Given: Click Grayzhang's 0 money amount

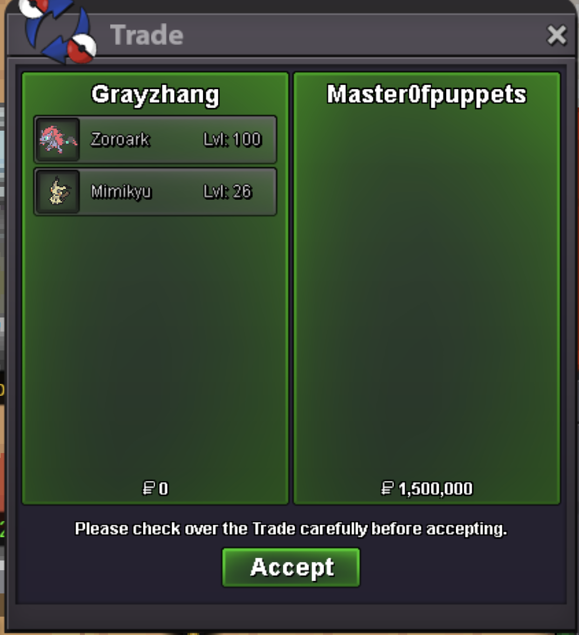Looking at the screenshot, I should (x=163, y=489).
